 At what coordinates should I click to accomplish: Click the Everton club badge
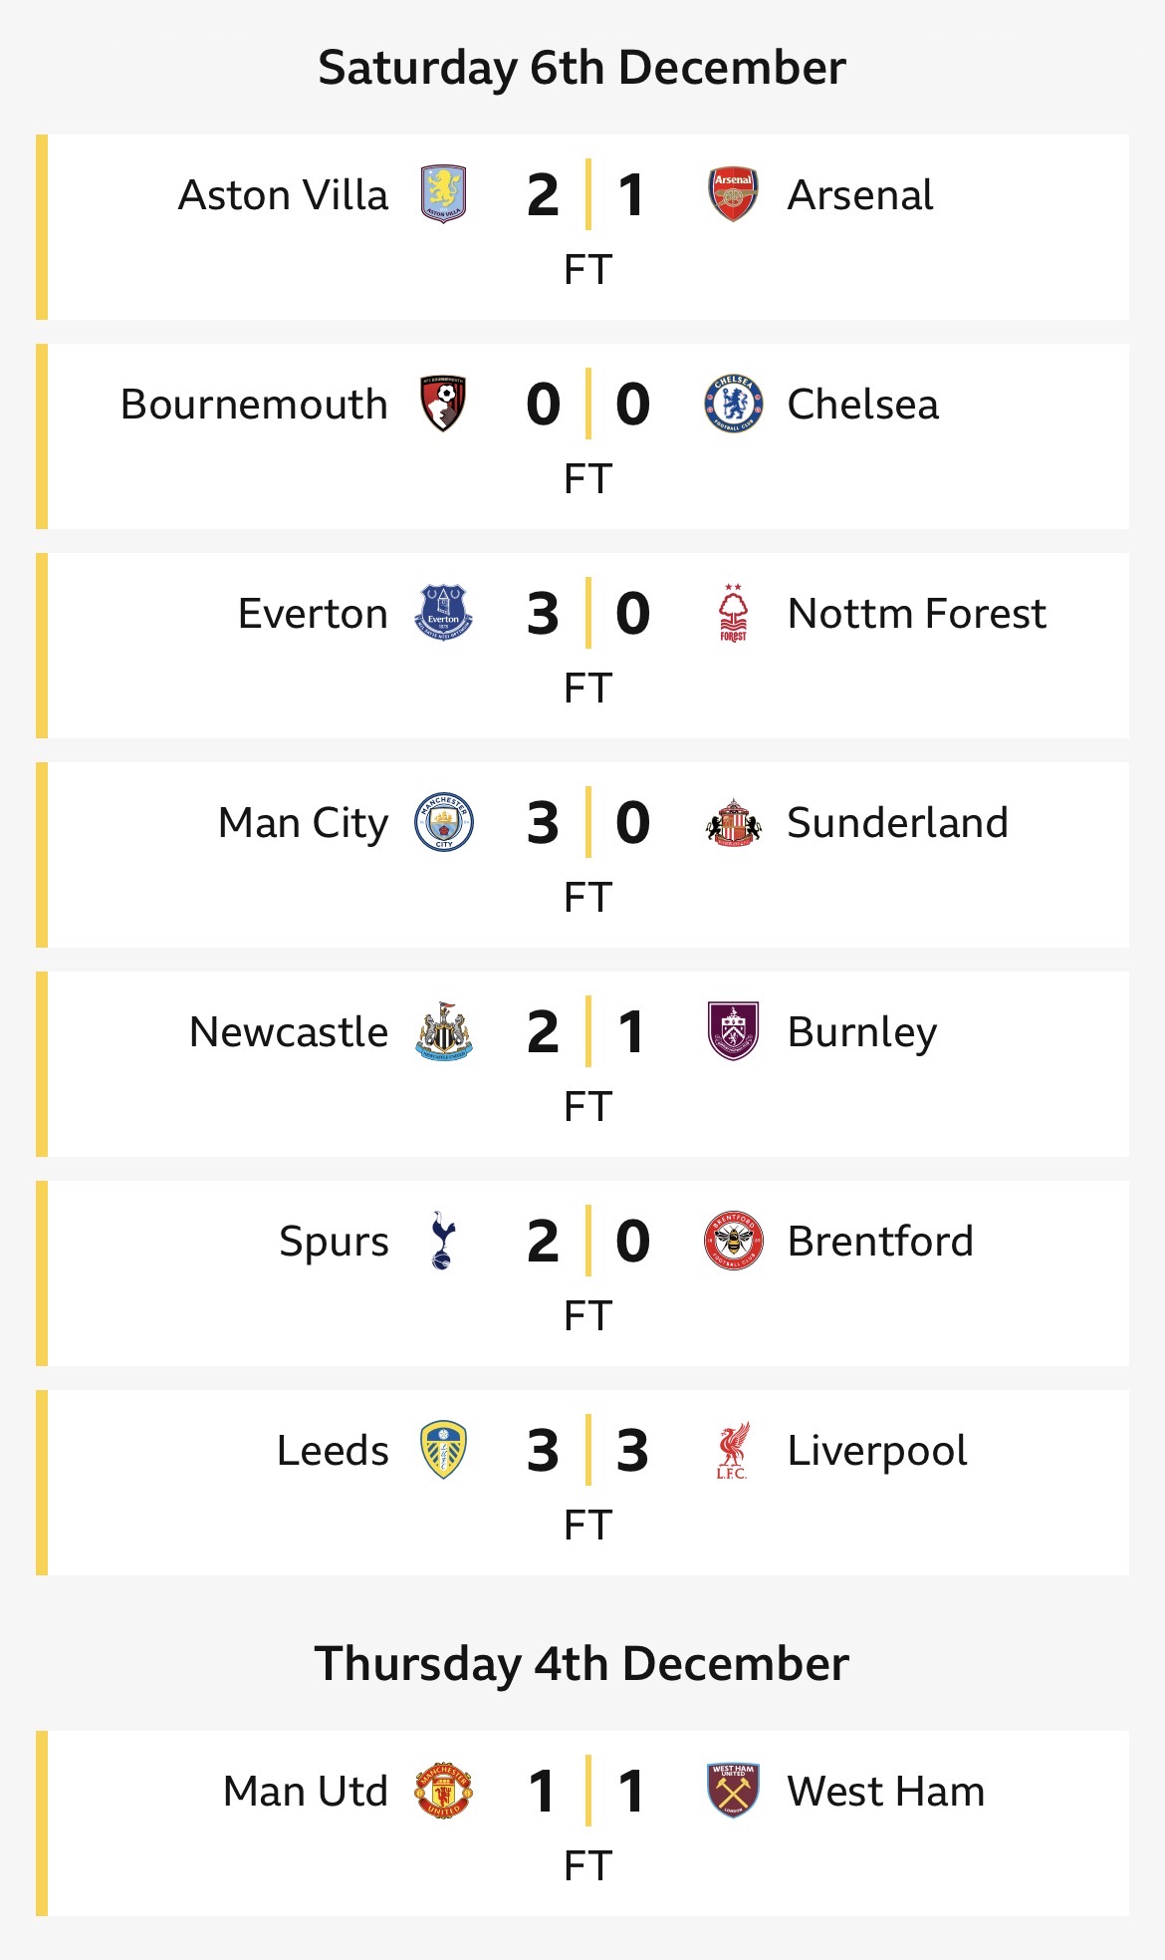tap(443, 613)
